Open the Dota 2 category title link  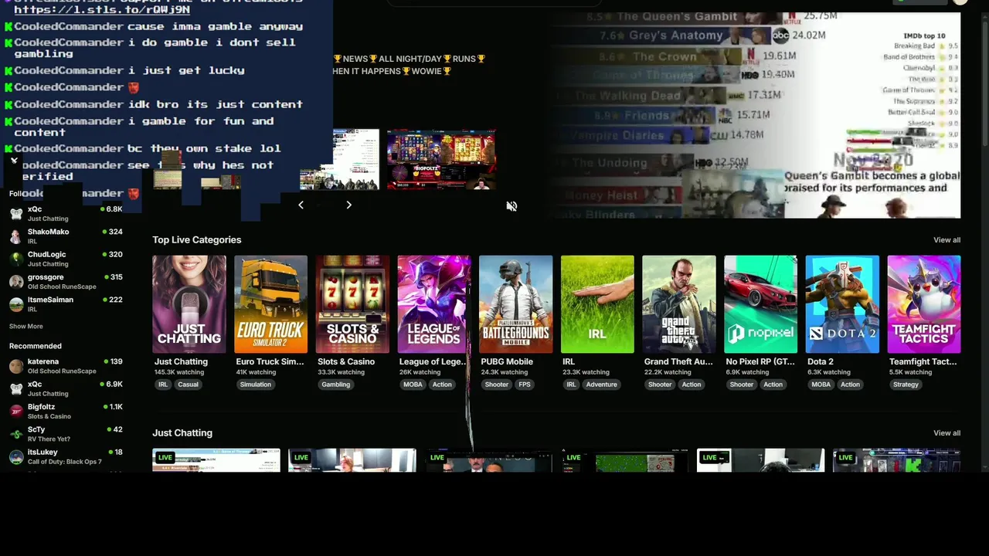coord(821,361)
